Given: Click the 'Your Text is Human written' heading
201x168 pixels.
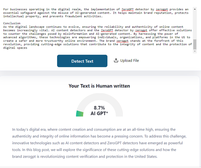Looking at the screenshot, I should pos(99,86).
